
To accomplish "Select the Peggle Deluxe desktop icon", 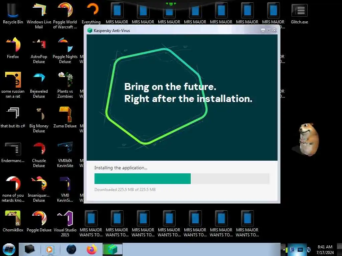I will click(x=39, y=221).
